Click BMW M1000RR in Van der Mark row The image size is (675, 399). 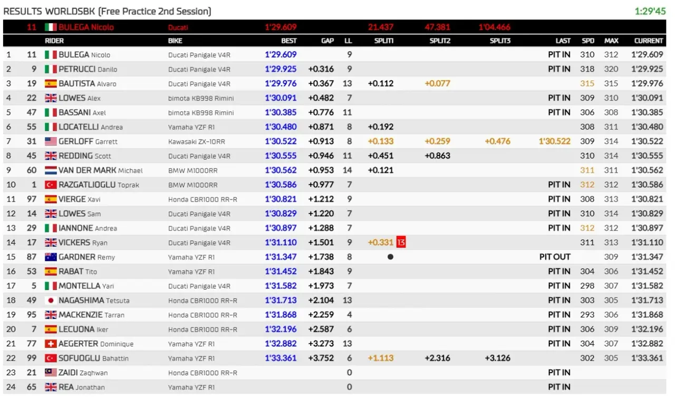pos(193,171)
